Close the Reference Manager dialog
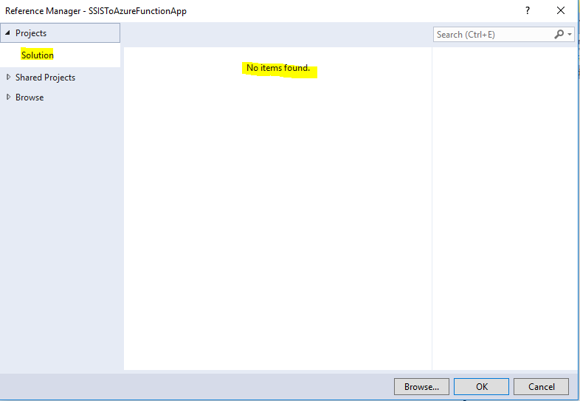 (x=561, y=11)
